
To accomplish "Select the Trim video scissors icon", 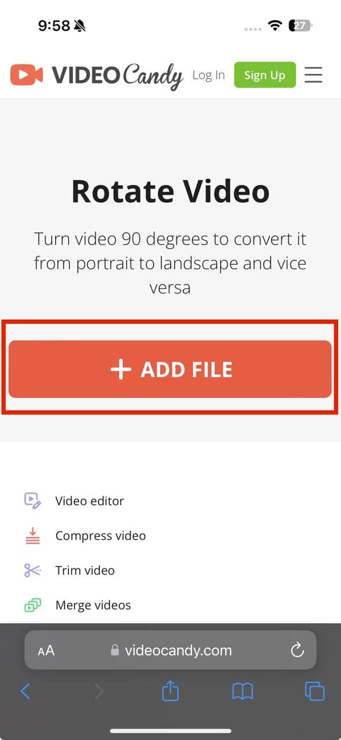I will (32, 570).
